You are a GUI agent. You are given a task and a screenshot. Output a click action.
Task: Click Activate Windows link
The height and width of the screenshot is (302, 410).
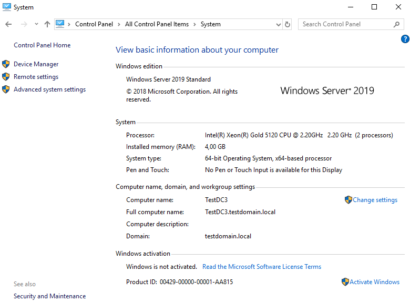point(374,282)
